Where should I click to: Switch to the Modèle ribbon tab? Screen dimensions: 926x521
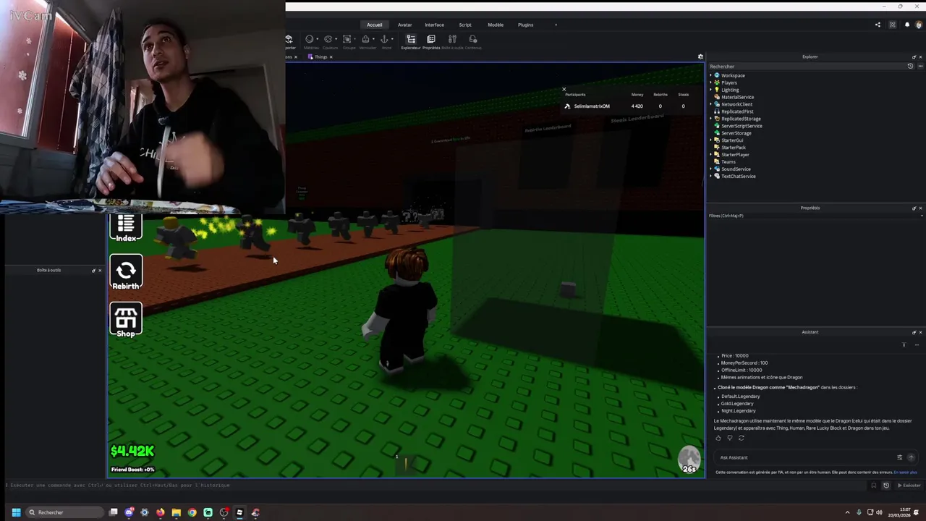pyautogui.click(x=496, y=25)
